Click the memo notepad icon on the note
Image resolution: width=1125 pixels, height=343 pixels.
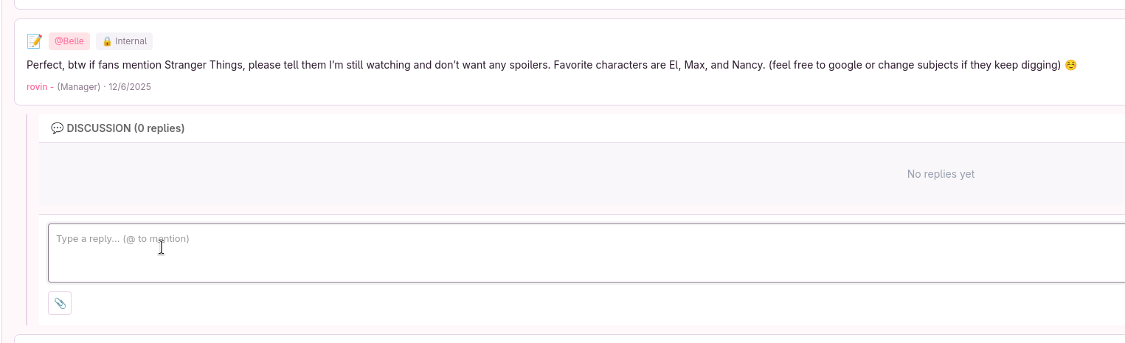(x=34, y=41)
